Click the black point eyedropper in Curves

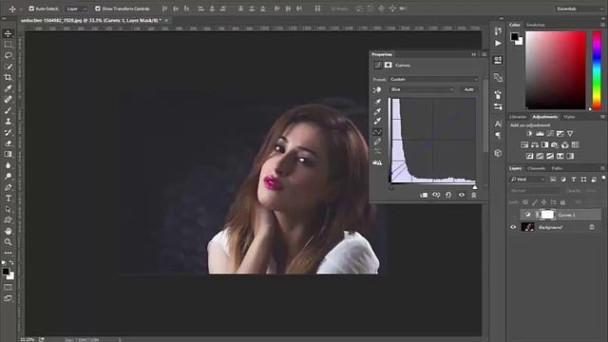tap(377, 102)
